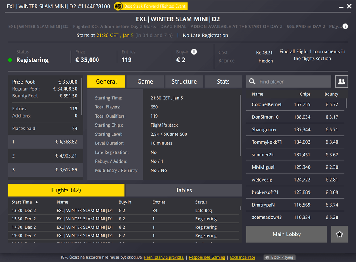356x262 pixels.
Task: Sort flights by Start Time arrow
Action: coord(37,202)
